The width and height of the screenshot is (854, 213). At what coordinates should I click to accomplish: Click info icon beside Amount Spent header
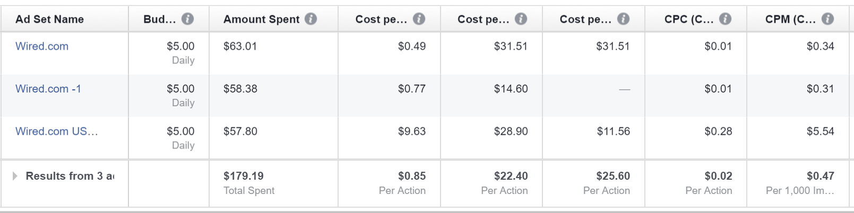coord(311,19)
